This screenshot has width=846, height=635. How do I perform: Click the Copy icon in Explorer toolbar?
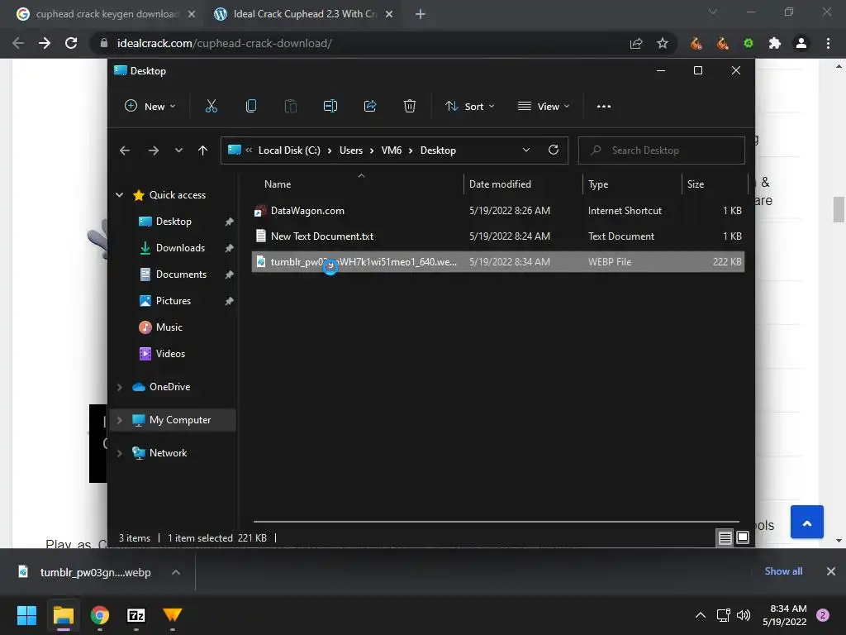pos(251,107)
